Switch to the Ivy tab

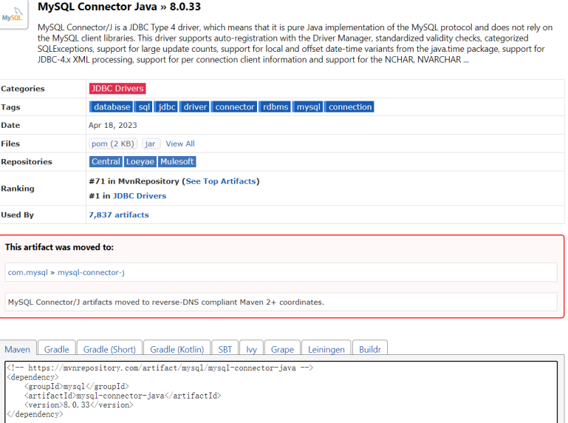[251, 349]
